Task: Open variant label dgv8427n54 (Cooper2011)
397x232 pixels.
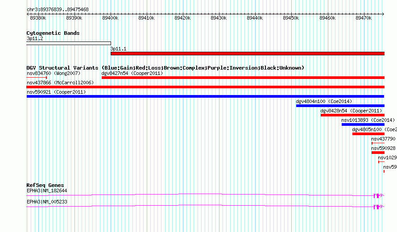Action: [x=132, y=73]
